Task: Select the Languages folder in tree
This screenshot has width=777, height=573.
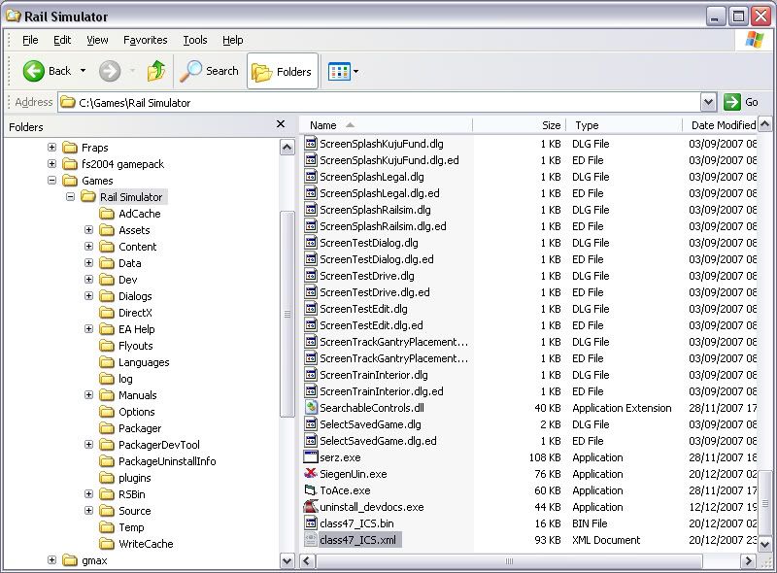Action: (x=144, y=362)
